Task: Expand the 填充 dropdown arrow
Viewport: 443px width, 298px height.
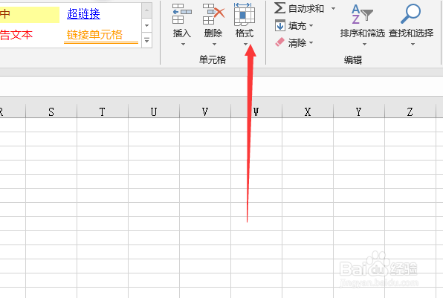Action: click(x=311, y=26)
